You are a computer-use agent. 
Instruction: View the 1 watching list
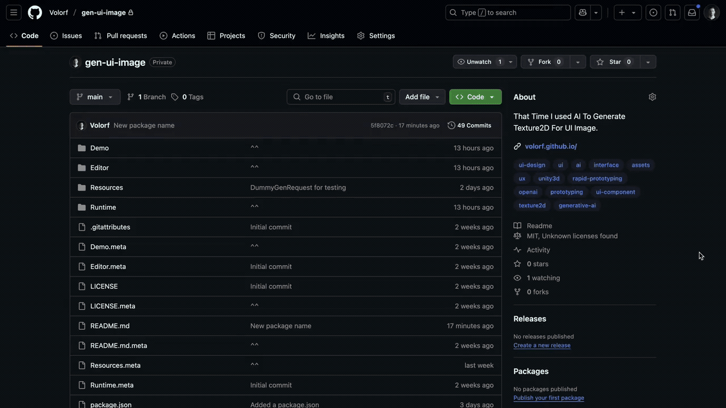click(x=543, y=278)
